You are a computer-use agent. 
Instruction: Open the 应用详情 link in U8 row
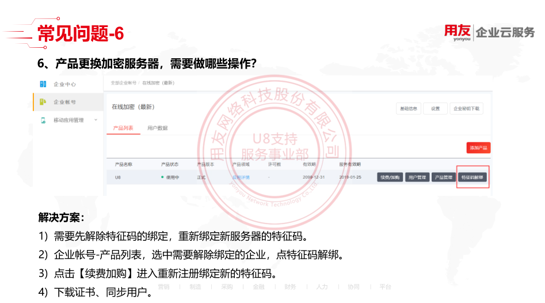(241, 177)
